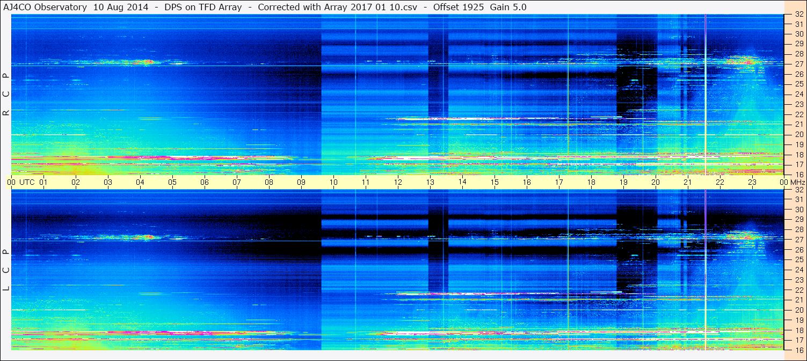The width and height of the screenshot is (807, 361).
Task: Pick the 08 hour mark on the time axis
Action: pyautogui.click(x=269, y=182)
